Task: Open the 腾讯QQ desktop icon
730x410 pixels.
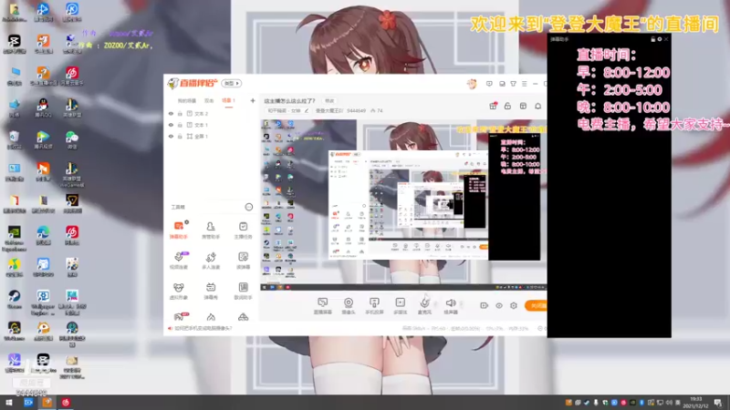Action: point(43,108)
